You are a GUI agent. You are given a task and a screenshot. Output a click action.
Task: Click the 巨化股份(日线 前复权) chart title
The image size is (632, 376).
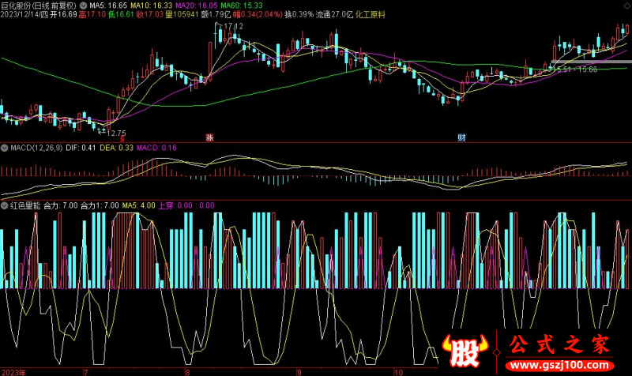point(39,6)
